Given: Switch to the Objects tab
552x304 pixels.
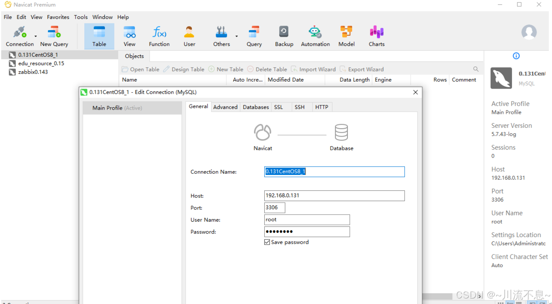Looking at the screenshot, I should [x=134, y=56].
